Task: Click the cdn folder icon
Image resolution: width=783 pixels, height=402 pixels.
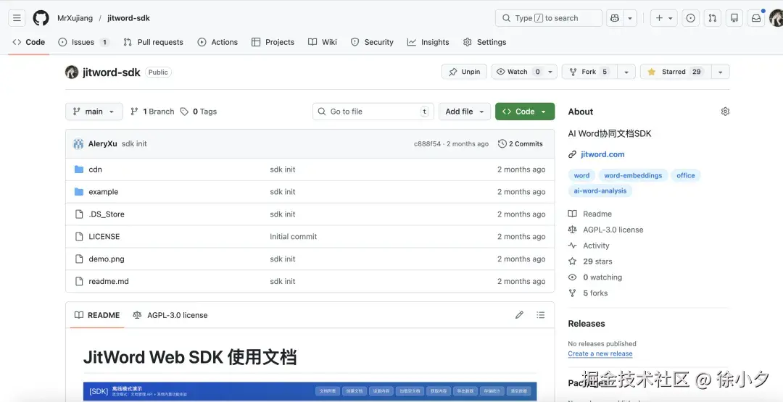Action: [79, 169]
